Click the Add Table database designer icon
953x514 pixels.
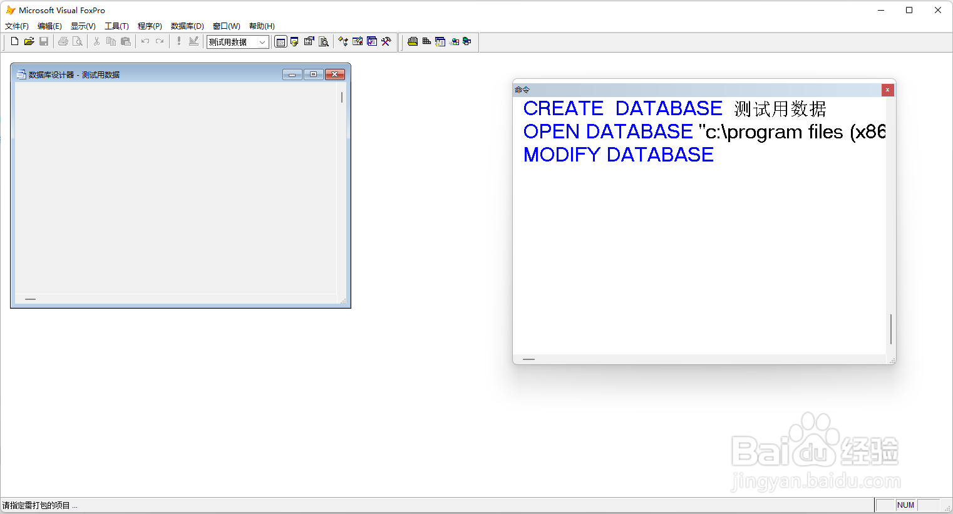[x=426, y=41]
